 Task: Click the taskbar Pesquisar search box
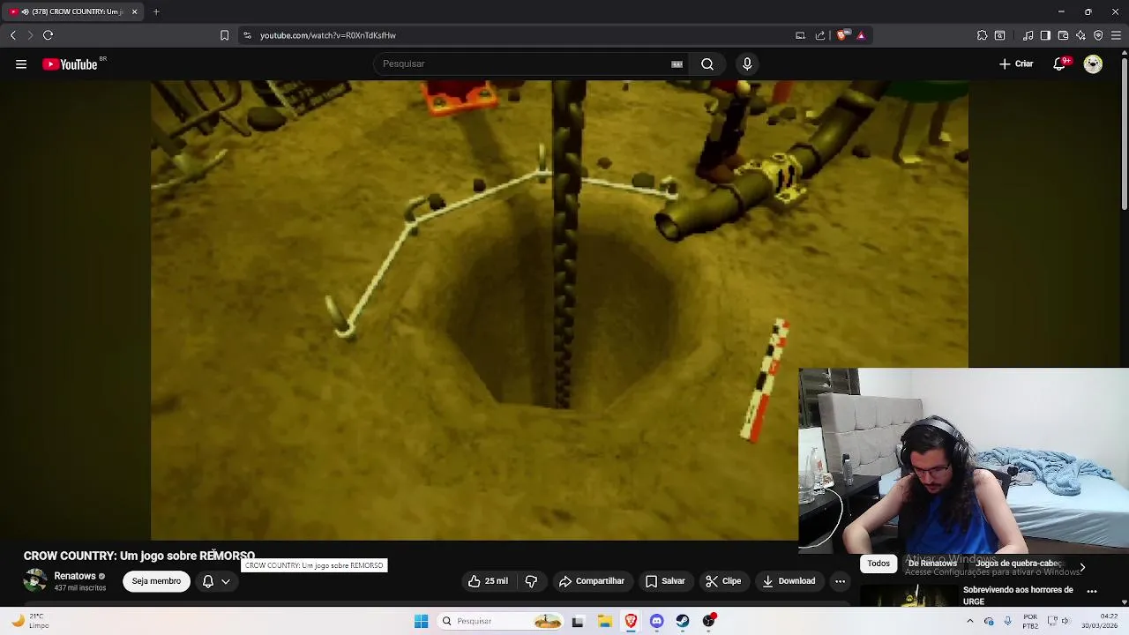[499, 621]
